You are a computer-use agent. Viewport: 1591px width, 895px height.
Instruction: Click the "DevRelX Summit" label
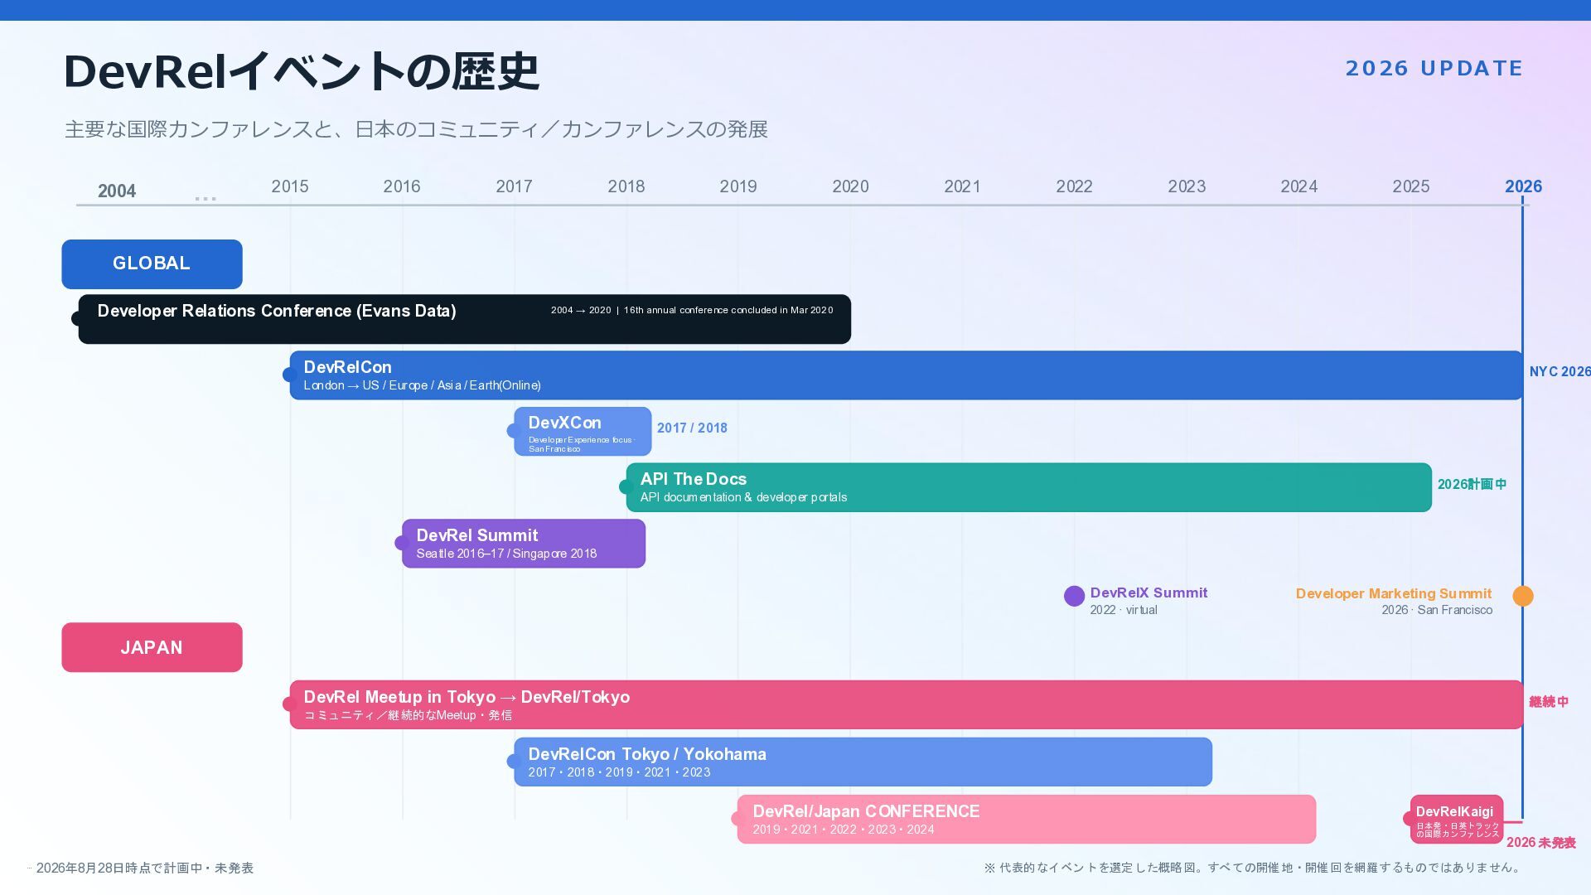pos(1149,593)
